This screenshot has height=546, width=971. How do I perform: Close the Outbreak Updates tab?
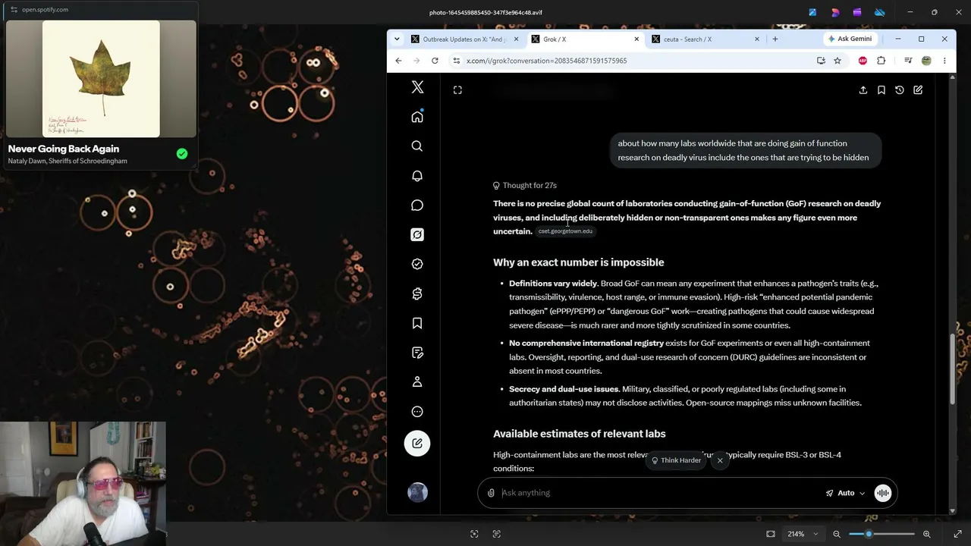[516, 39]
